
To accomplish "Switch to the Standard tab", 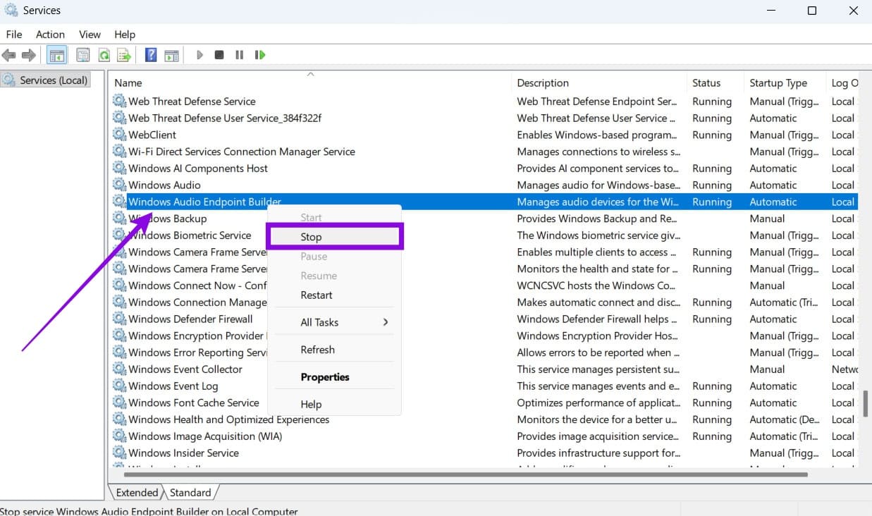I will point(190,493).
